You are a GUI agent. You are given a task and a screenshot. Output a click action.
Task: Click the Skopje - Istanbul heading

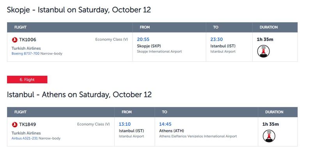pos(79,10)
